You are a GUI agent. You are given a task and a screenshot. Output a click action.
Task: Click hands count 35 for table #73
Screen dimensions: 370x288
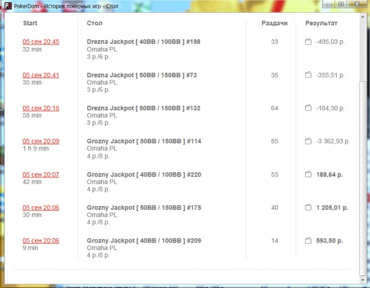click(x=274, y=75)
